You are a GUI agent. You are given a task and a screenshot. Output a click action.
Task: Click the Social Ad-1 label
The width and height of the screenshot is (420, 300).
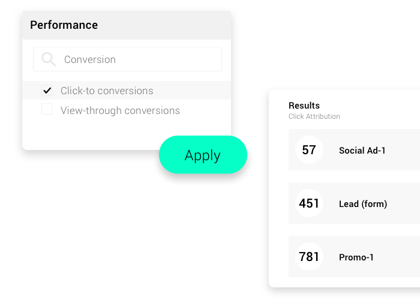[362, 150]
